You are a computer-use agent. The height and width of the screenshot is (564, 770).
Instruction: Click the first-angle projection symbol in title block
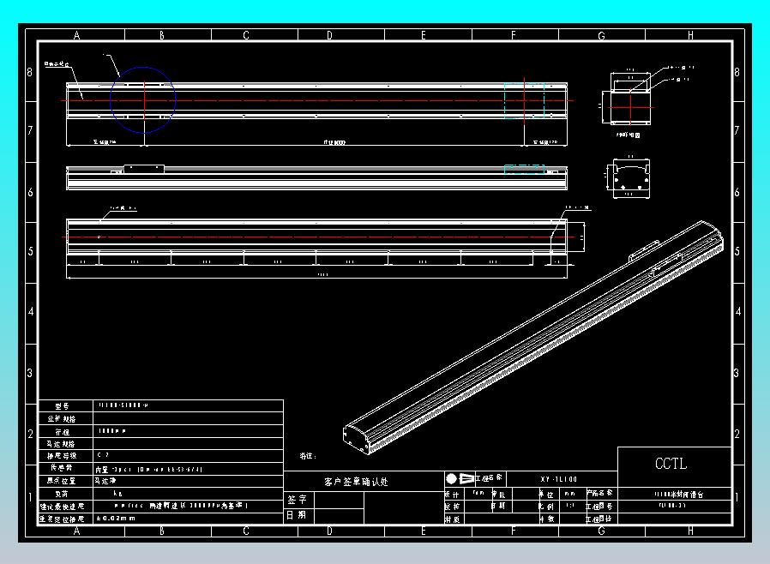pyautogui.click(x=460, y=478)
